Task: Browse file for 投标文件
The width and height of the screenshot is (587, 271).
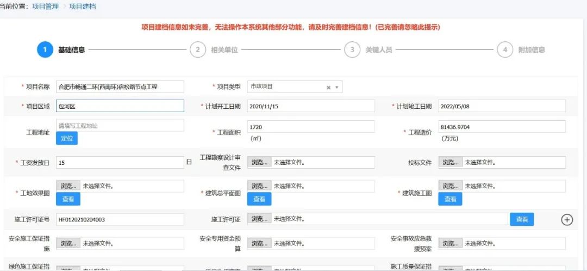Action: (x=451, y=162)
